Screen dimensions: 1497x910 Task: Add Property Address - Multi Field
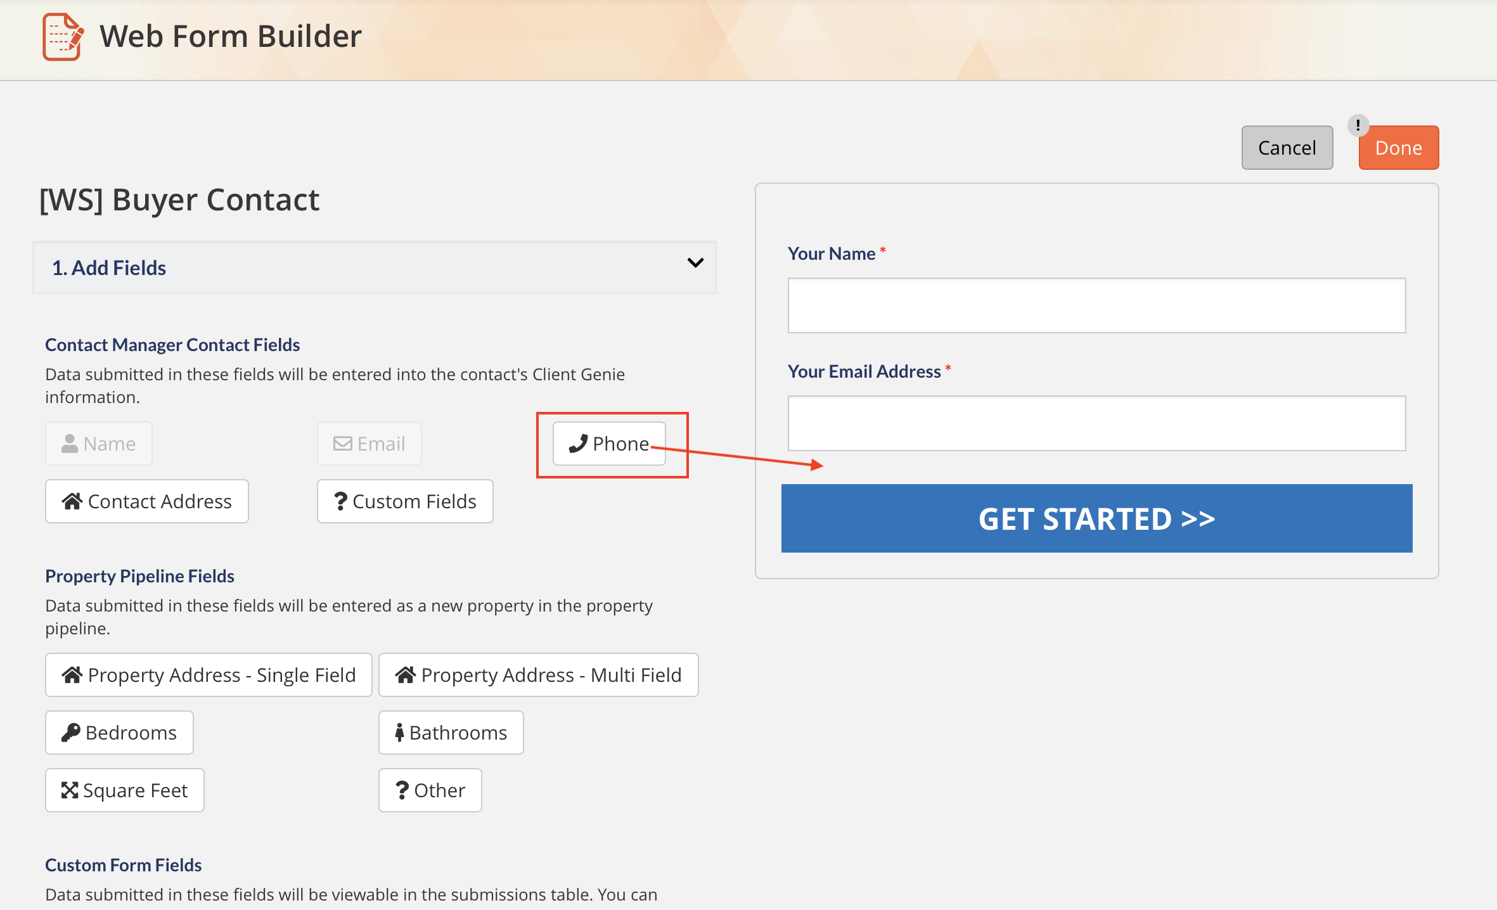point(538,675)
